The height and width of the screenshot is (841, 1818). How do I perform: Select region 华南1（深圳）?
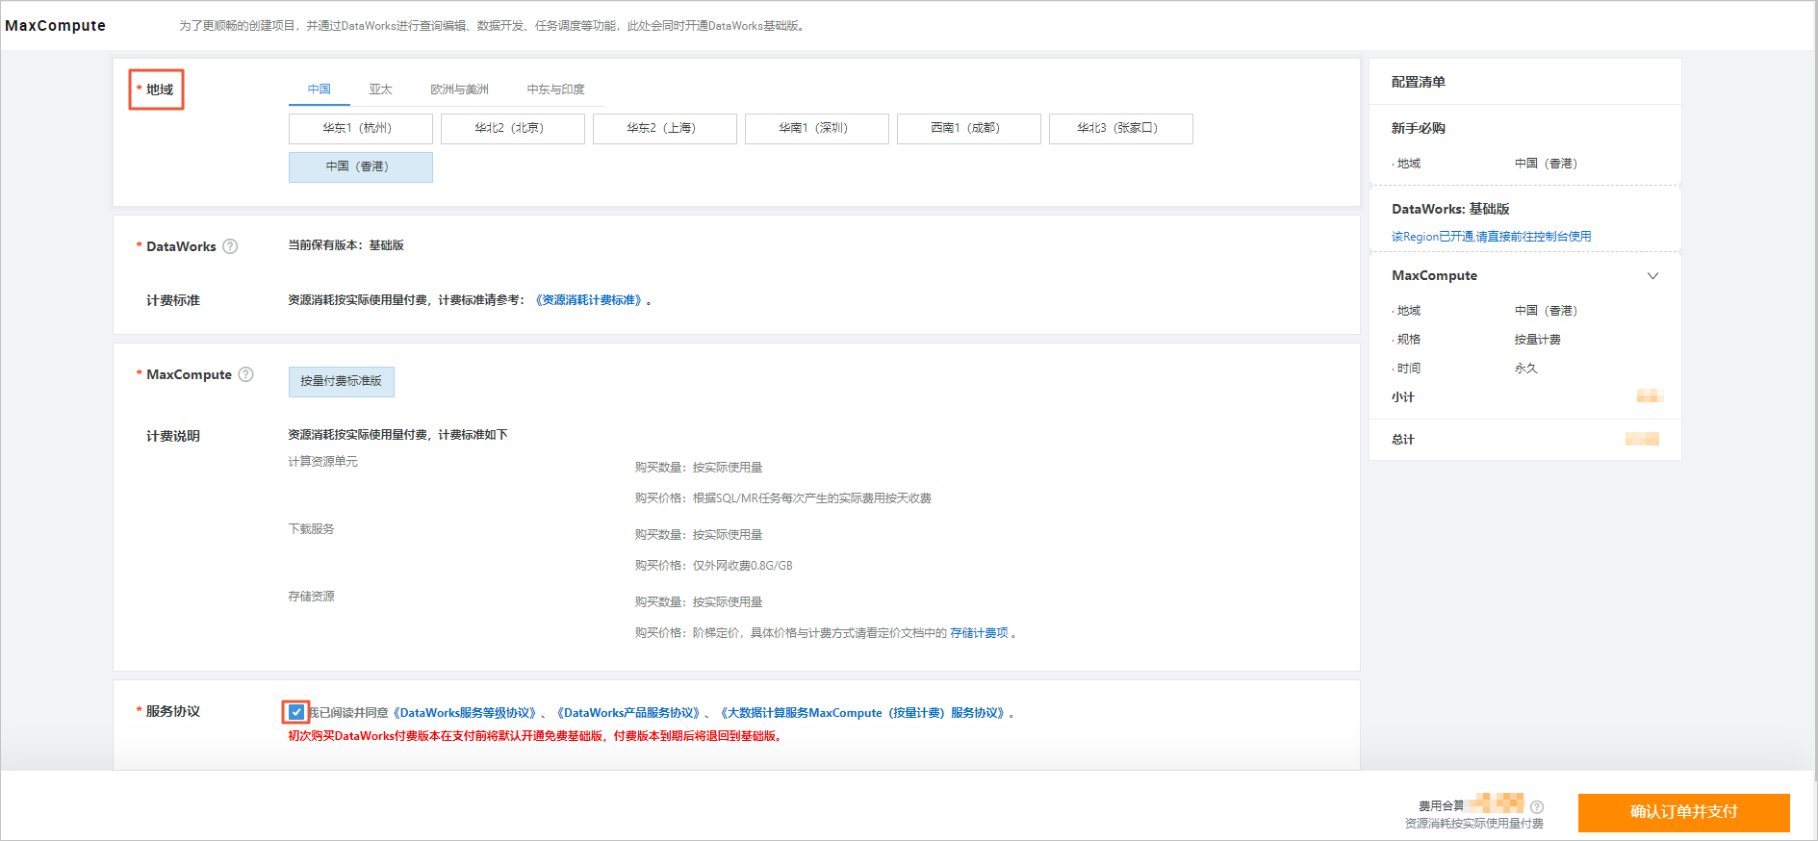(817, 129)
